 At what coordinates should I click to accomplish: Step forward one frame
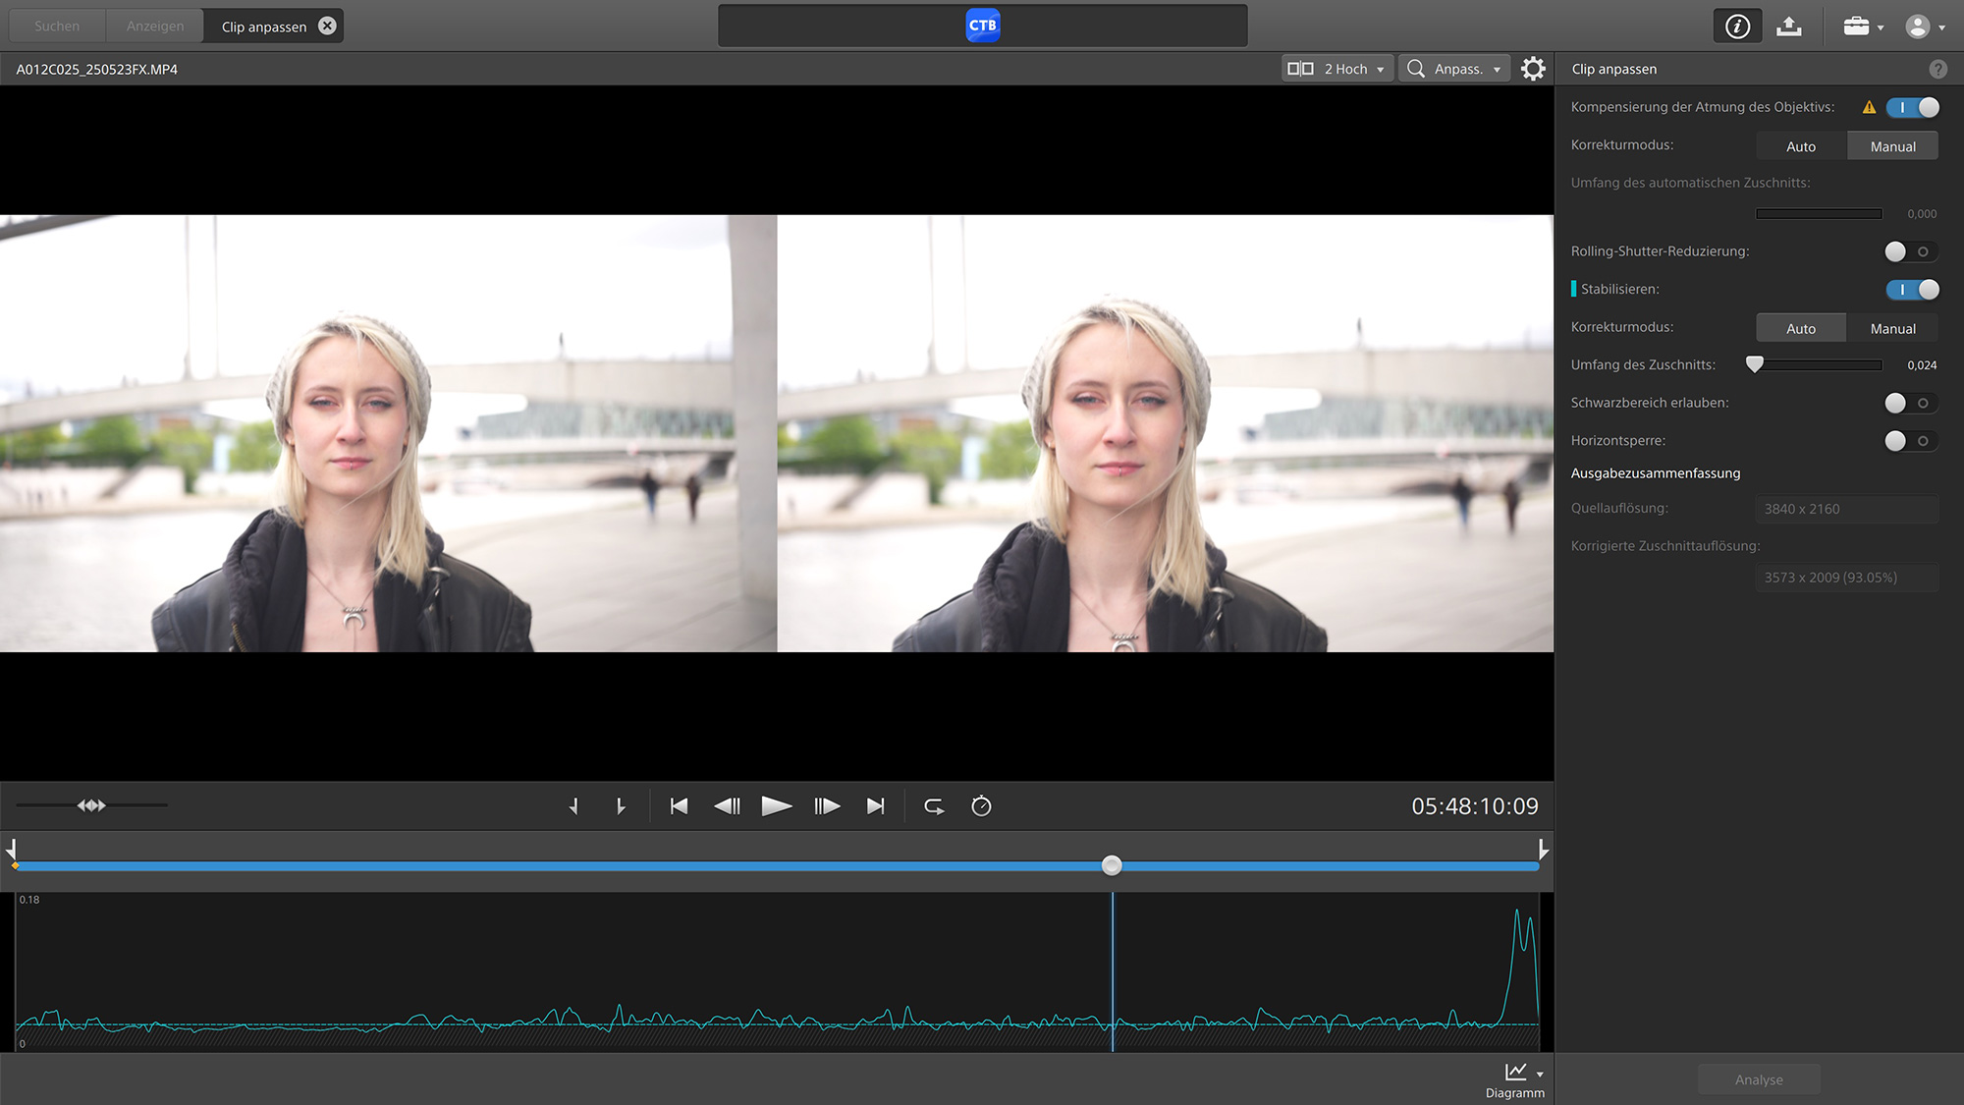[827, 806]
